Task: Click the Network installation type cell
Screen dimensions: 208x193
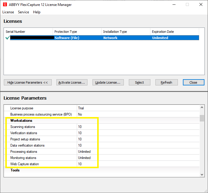Action: [110, 38]
